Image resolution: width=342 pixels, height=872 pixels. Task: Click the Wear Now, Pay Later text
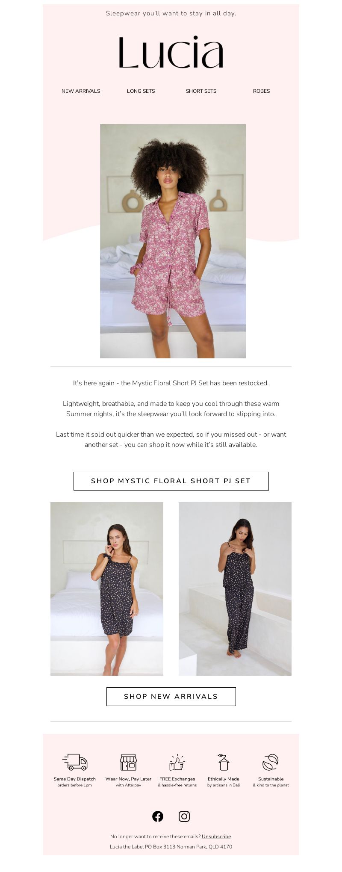click(x=128, y=779)
